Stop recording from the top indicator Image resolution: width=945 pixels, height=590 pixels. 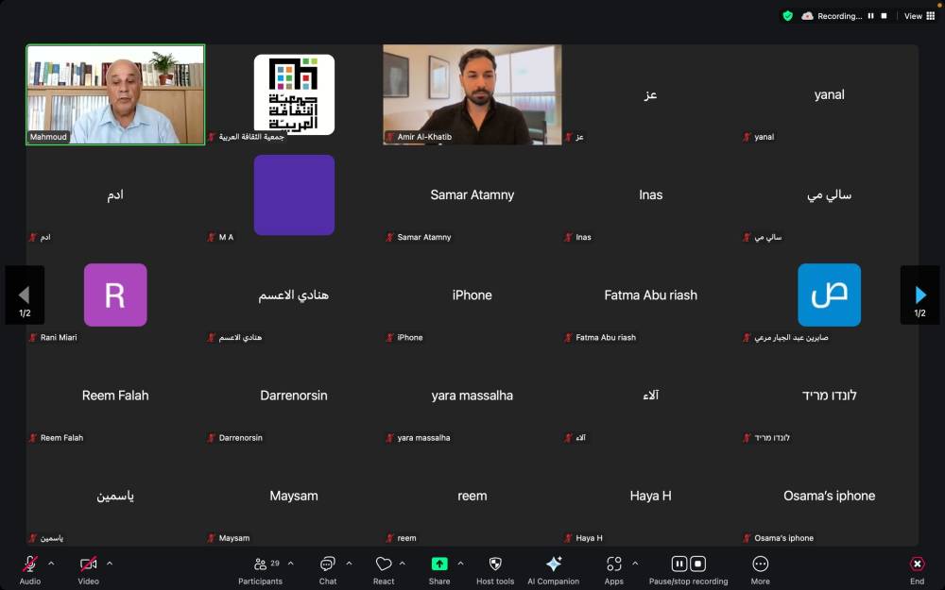pyautogui.click(x=884, y=16)
